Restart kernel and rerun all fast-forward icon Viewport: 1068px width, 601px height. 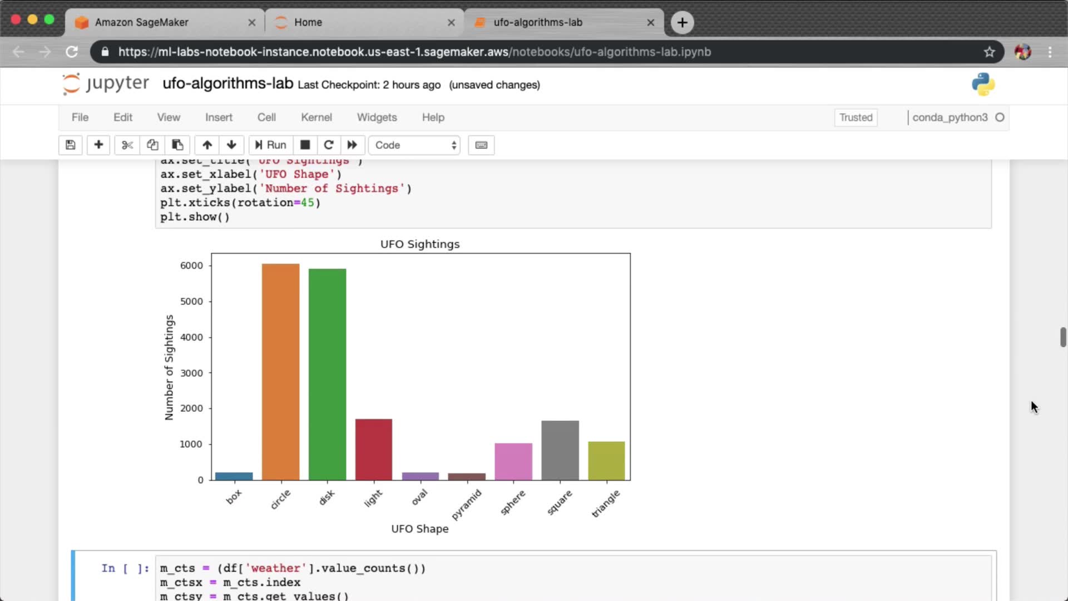coord(352,145)
